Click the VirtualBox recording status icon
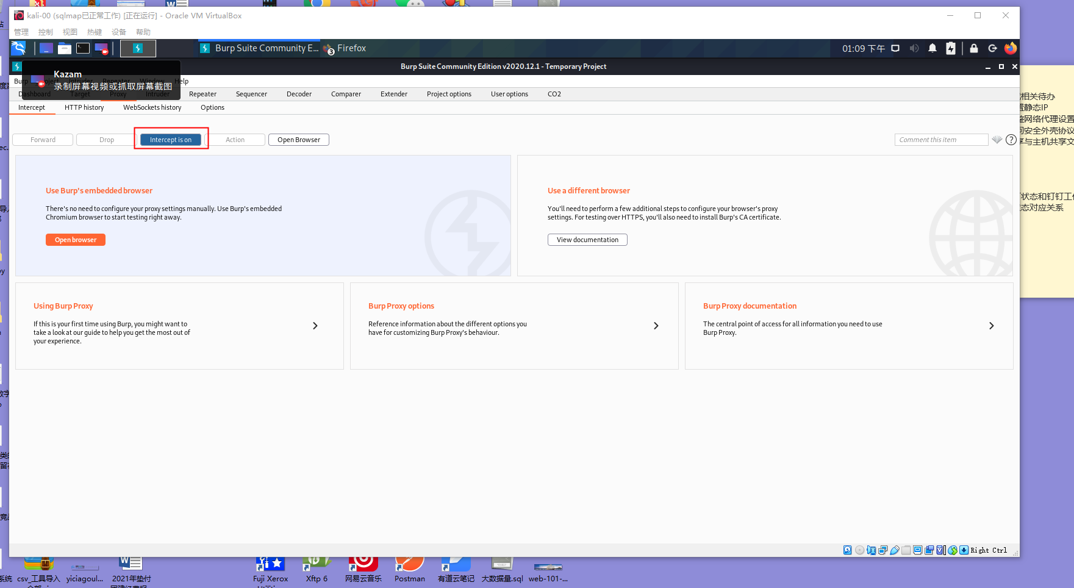The image size is (1074, 588). point(929,550)
